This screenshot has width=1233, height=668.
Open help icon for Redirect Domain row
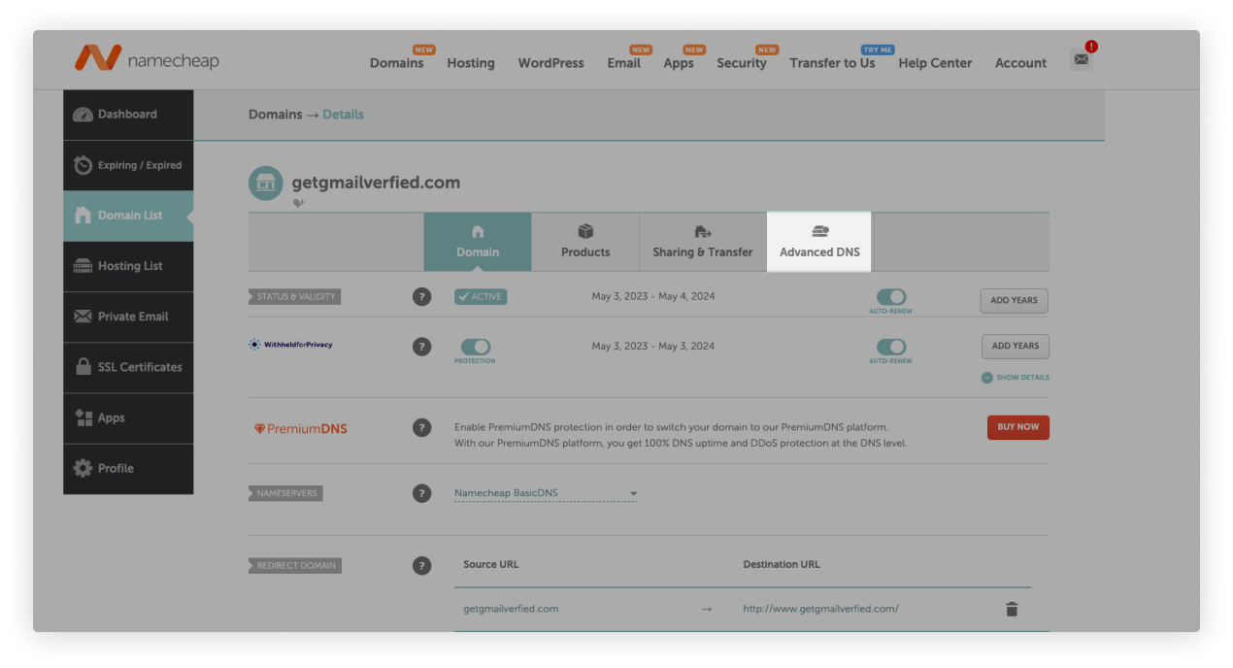point(421,565)
